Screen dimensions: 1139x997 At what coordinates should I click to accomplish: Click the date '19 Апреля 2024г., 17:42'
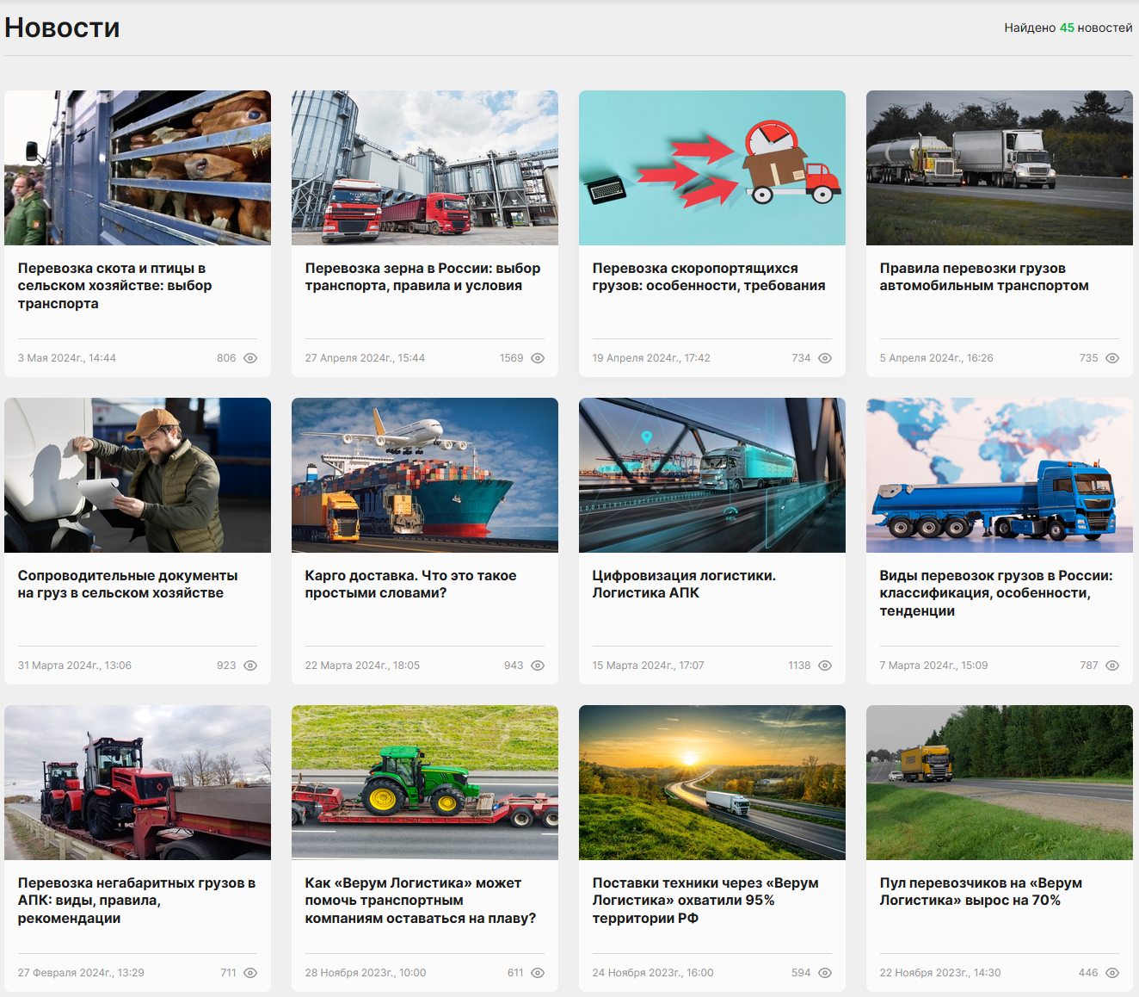pos(651,358)
